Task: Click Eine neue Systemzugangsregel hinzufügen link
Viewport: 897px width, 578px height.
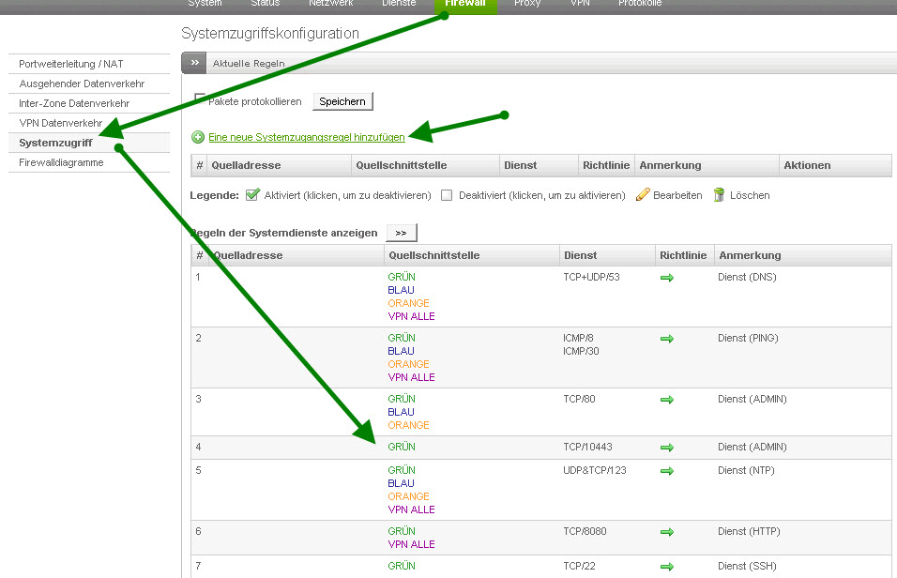Action: [307, 137]
